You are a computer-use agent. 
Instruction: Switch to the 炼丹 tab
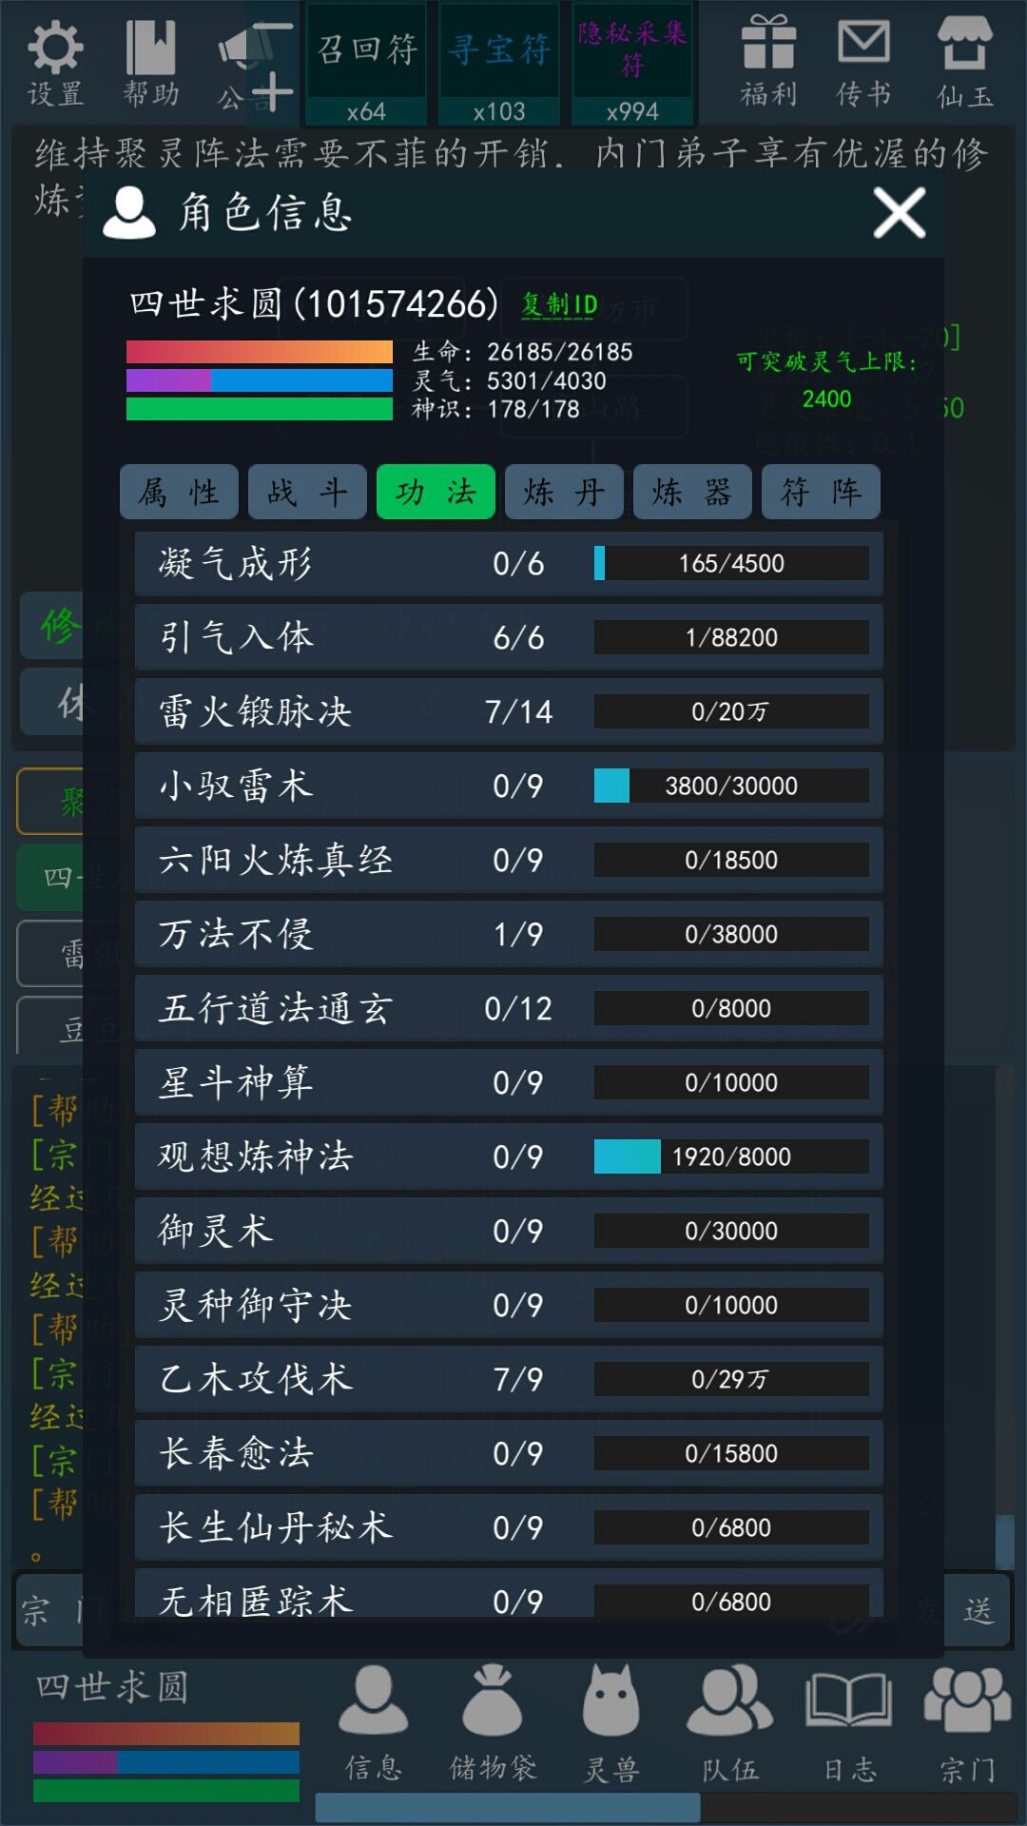pyautogui.click(x=564, y=492)
